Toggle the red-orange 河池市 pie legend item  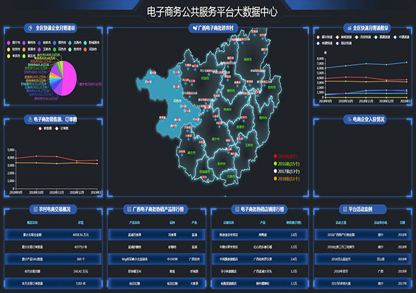[x=90, y=50]
